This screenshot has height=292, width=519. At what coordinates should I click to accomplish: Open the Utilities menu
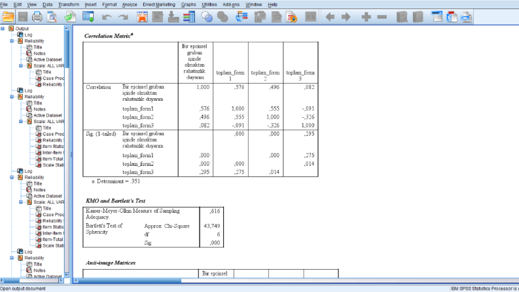point(209,5)
